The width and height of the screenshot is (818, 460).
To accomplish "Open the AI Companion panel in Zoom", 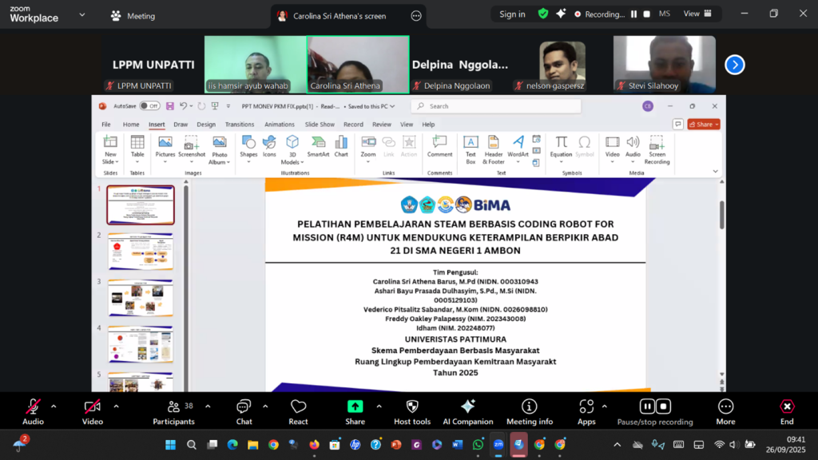I will (467, 411).
